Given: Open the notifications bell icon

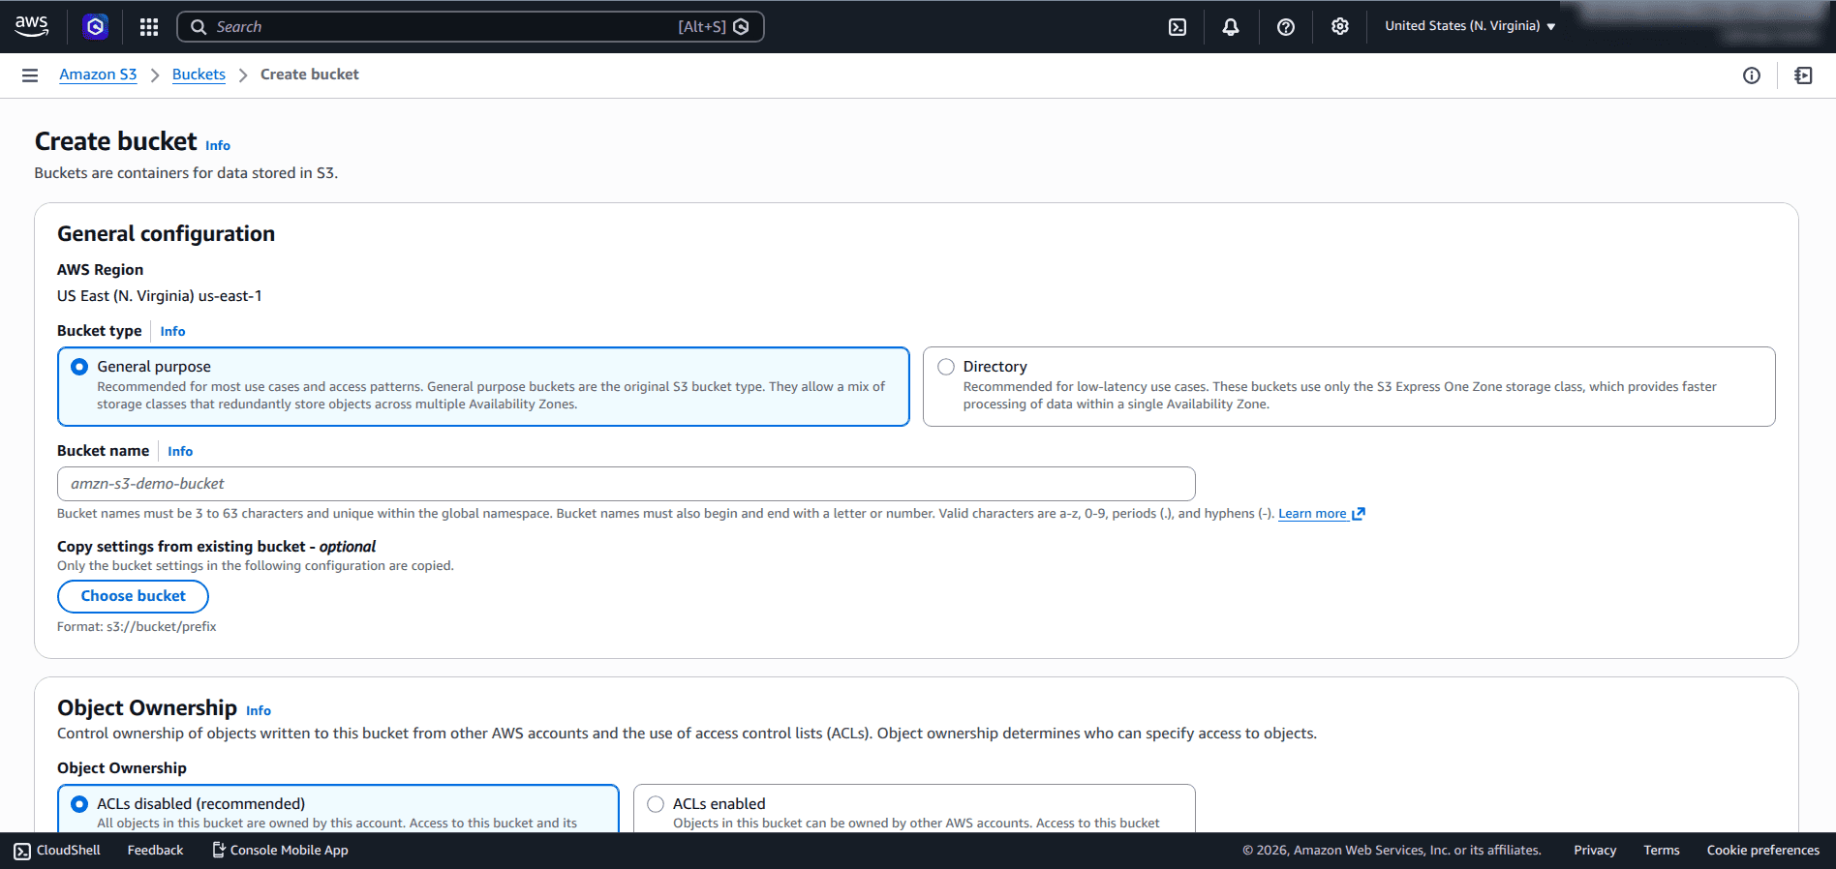Looking at the screenshot, I should [1231, 27].
